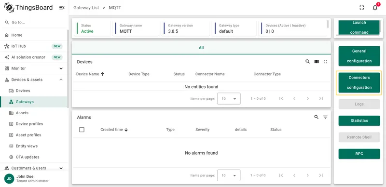Image resolution: width=386 pixels, height=187 pixels.
Task: Go back to Gateway List breadcrumb
Action: tap(86, 8)
